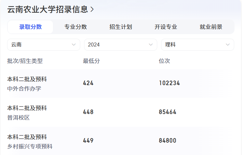This screenshot has height=155, width=242.
Task: Go to the 开设专业 tab
Action: pos(166,27)
